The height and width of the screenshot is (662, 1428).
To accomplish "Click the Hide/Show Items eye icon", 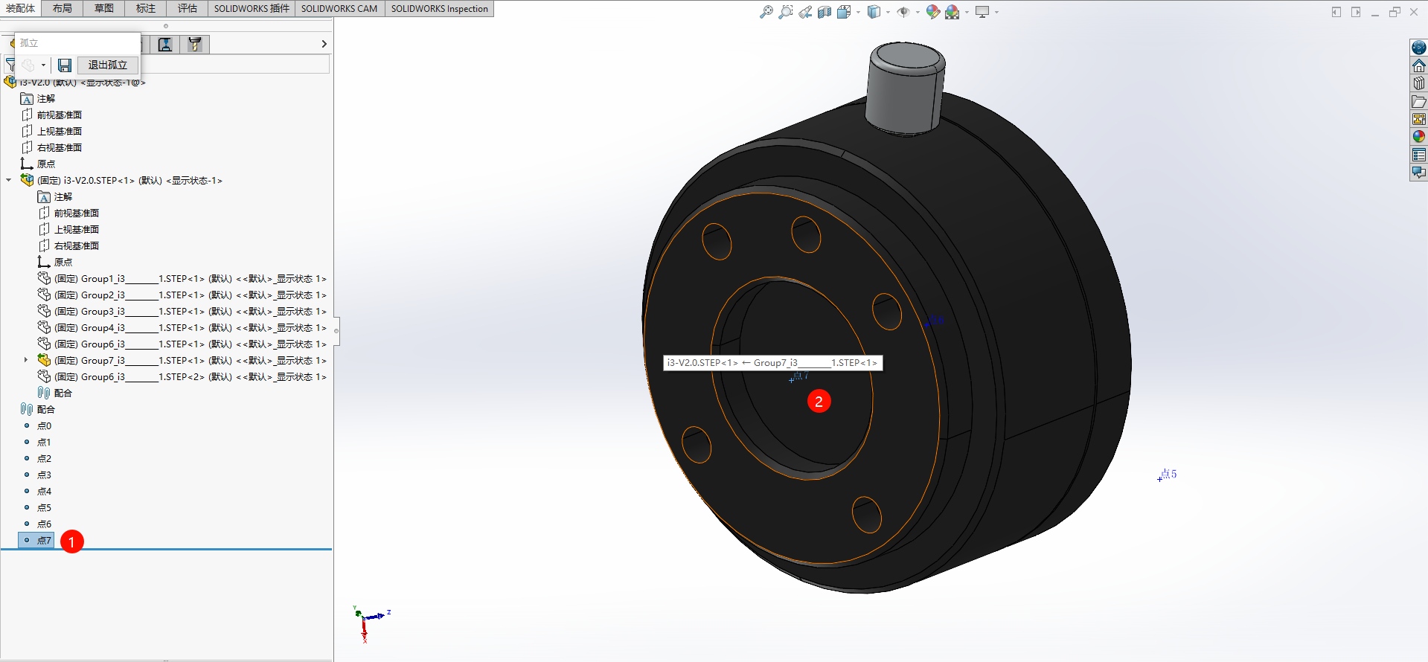I will [903, 12].
